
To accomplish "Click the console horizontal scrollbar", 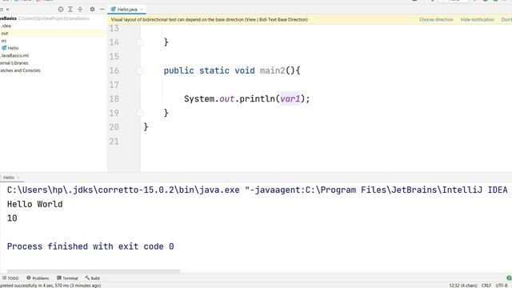I will point(94,271).
